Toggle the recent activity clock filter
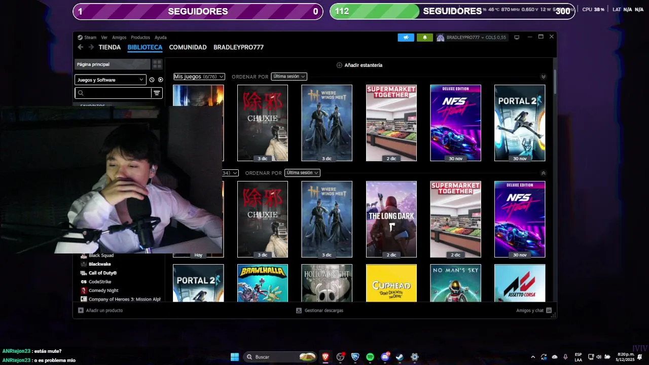This screenshot has height=365, width=649. 152,80
